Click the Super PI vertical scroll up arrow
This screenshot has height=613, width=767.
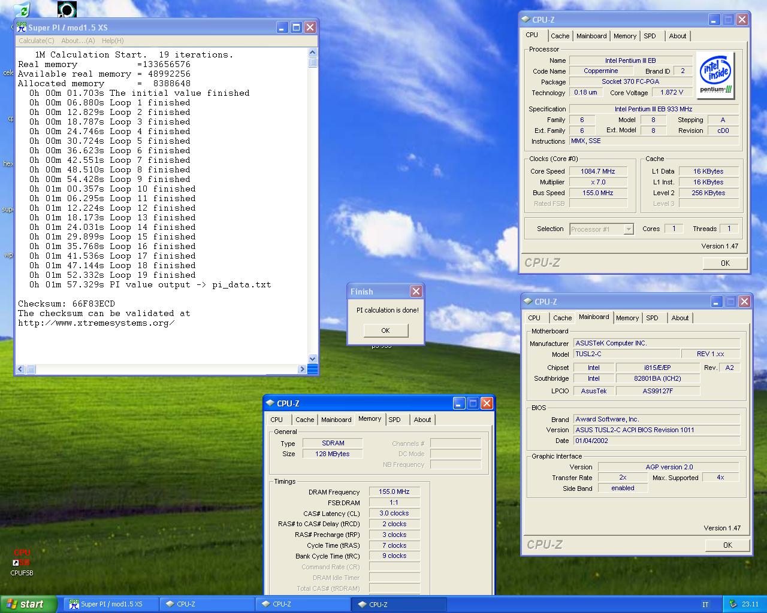pos(312,53)
